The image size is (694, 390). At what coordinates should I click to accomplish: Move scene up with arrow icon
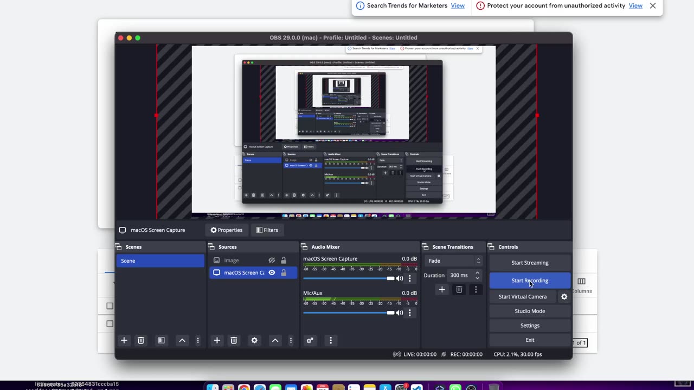coord(182,340)
